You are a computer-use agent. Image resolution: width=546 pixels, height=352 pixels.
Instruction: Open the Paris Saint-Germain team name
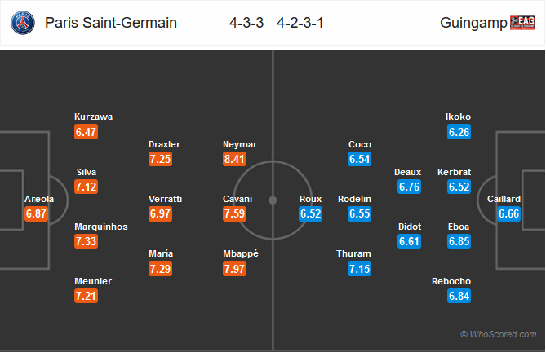pos(111,23)
